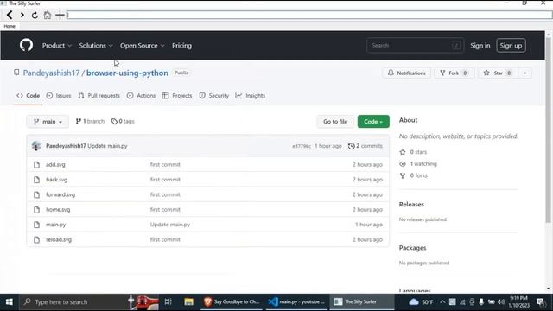Switch to the Issues tab

pyautogui.click(x=59, y=96)
